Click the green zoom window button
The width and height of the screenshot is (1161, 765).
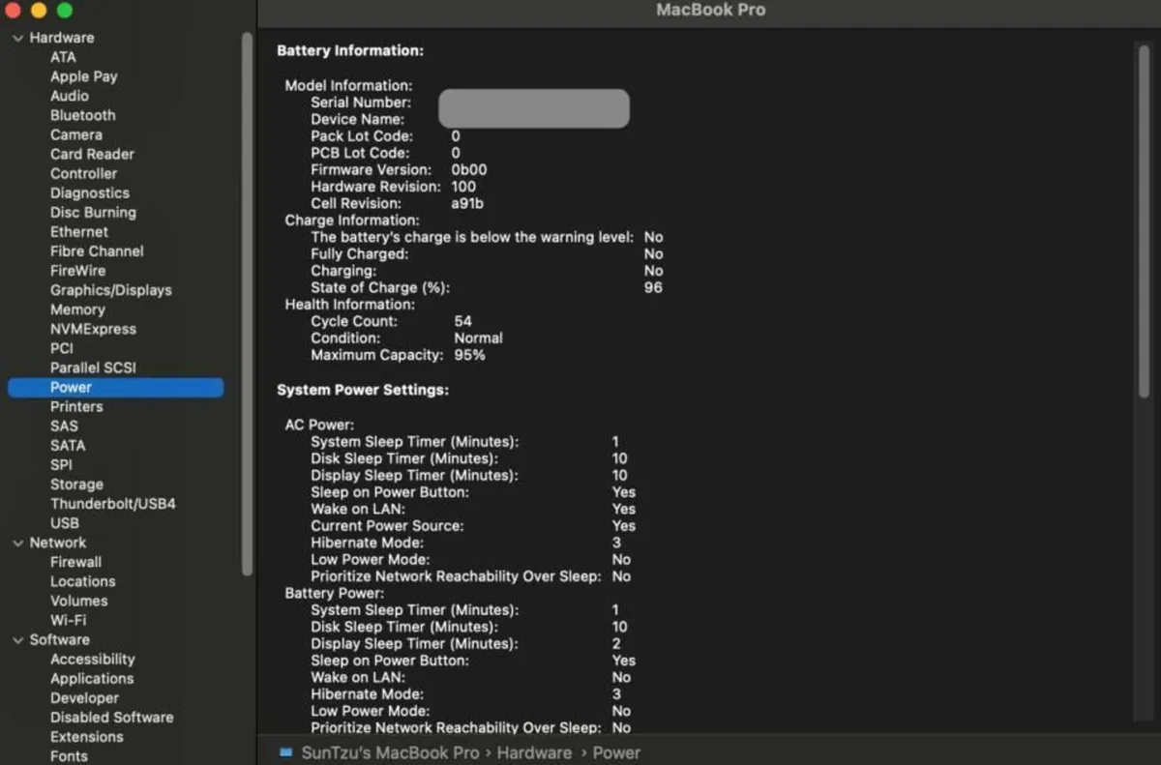pos(65,11)
